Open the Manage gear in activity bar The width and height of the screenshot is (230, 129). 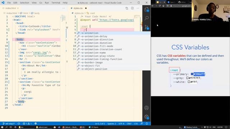(146, 117)
